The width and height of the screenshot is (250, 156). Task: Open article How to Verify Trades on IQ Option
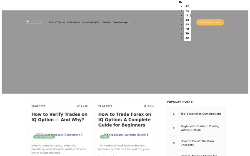click(59, 117)
